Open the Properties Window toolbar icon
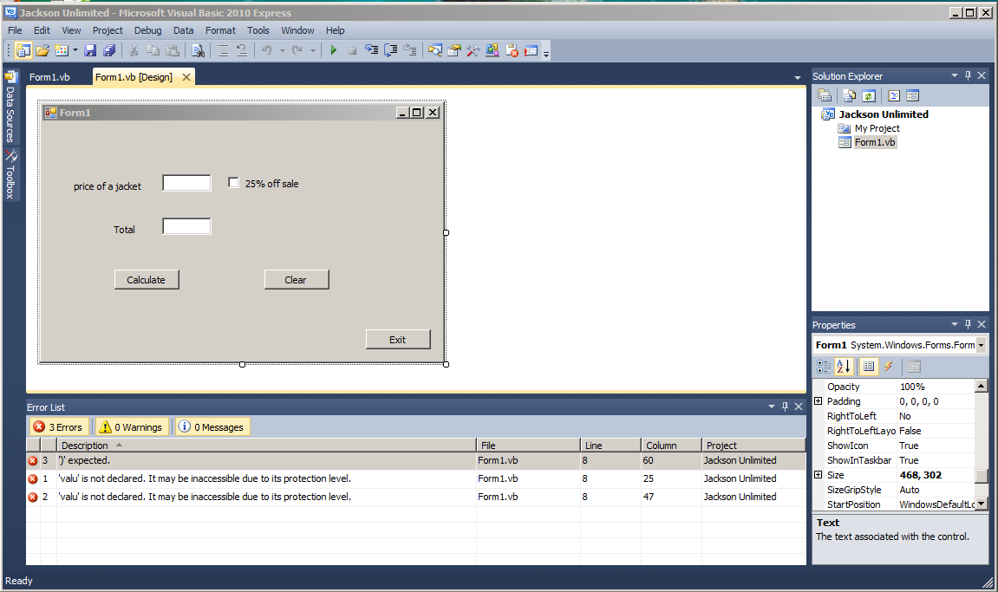Image resolution: width=998 pixels, height=592 pixels. click(454, 50)
